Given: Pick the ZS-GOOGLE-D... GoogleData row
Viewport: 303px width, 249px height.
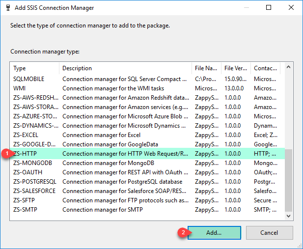Looking at the screenshot, I should [x=147, y=144].
